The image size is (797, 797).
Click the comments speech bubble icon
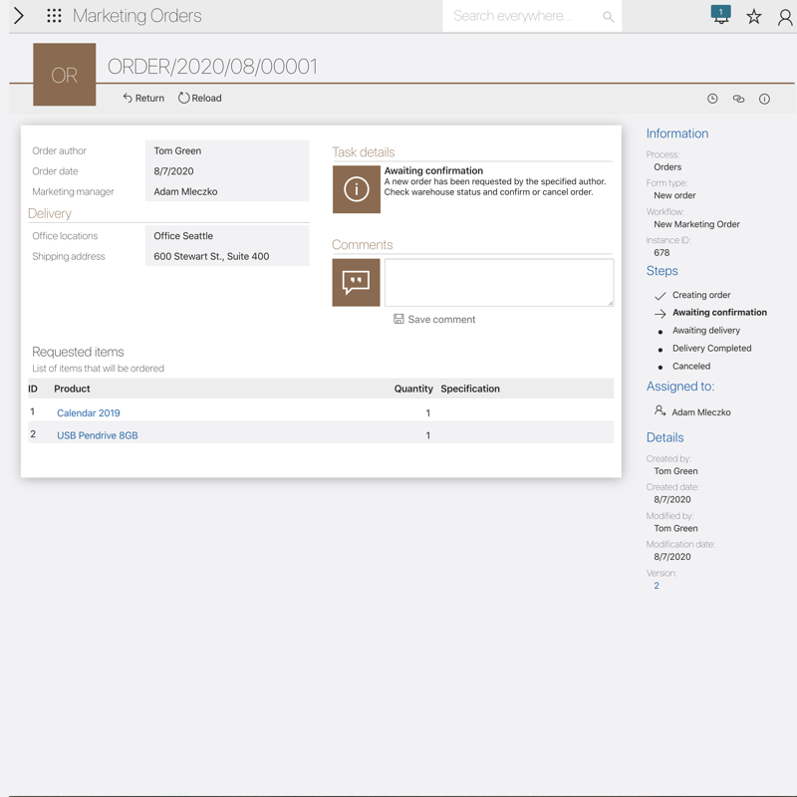point(356,283)
